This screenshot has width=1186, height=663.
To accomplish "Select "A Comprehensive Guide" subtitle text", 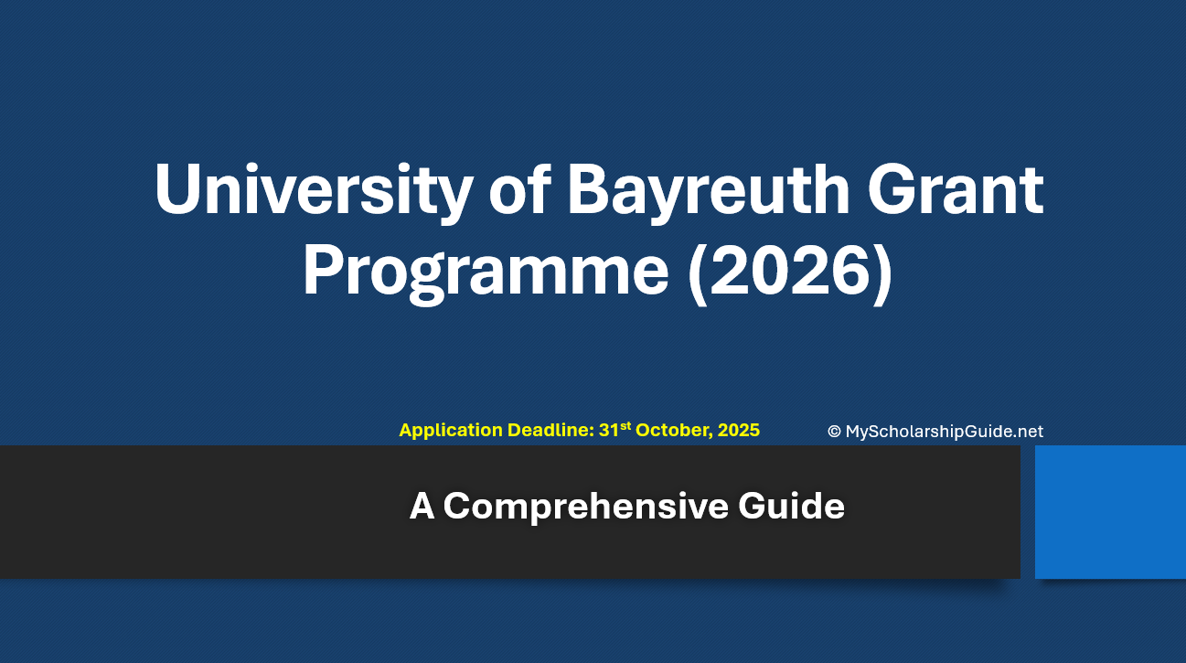I will (628, 505).
